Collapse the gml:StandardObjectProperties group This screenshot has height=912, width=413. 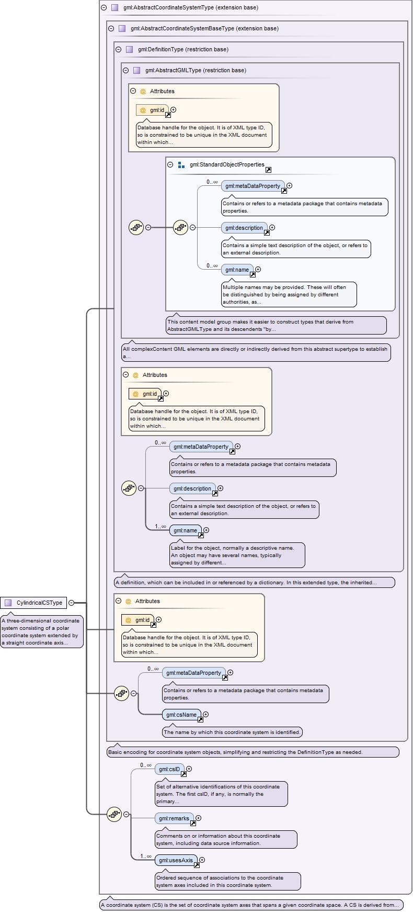click(170, 164)
